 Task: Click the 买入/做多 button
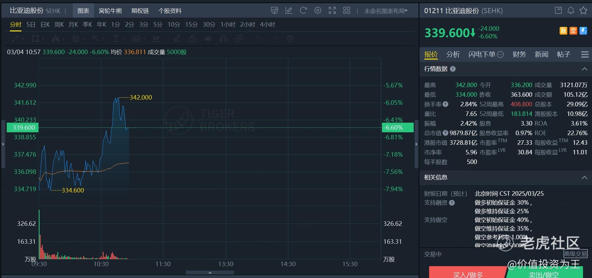coord(468,272)
